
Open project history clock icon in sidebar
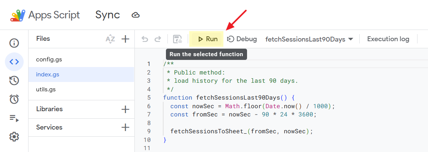(x=14, y=80)
